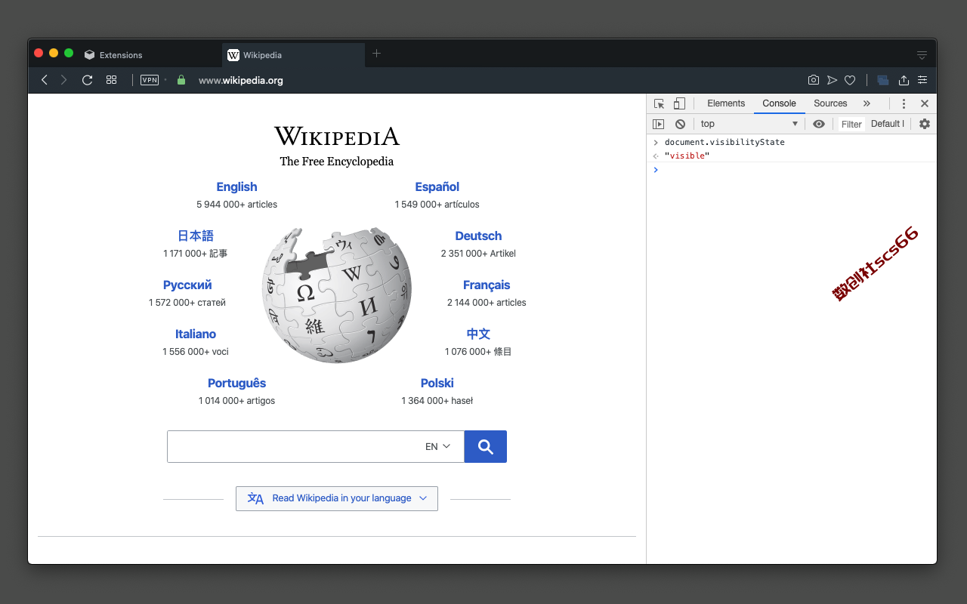The height and width of the screenshot is (604, 967).
Task: Open the 中文 Wikipedia link
Action: coord(478,334)
